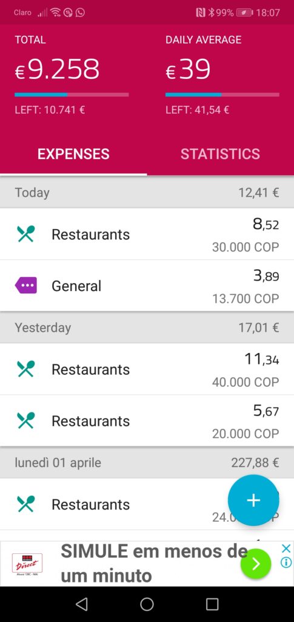Tap the Today 12,41 € header
This screenshot has width=294, height=622.
[147, 193]
